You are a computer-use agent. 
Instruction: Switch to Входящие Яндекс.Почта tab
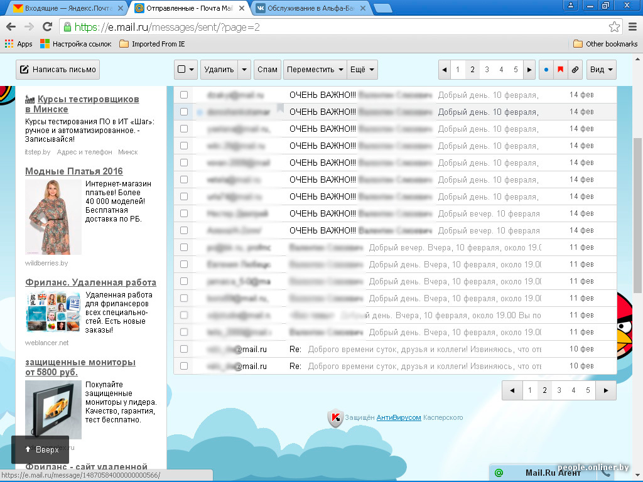(x=68, y=8)
